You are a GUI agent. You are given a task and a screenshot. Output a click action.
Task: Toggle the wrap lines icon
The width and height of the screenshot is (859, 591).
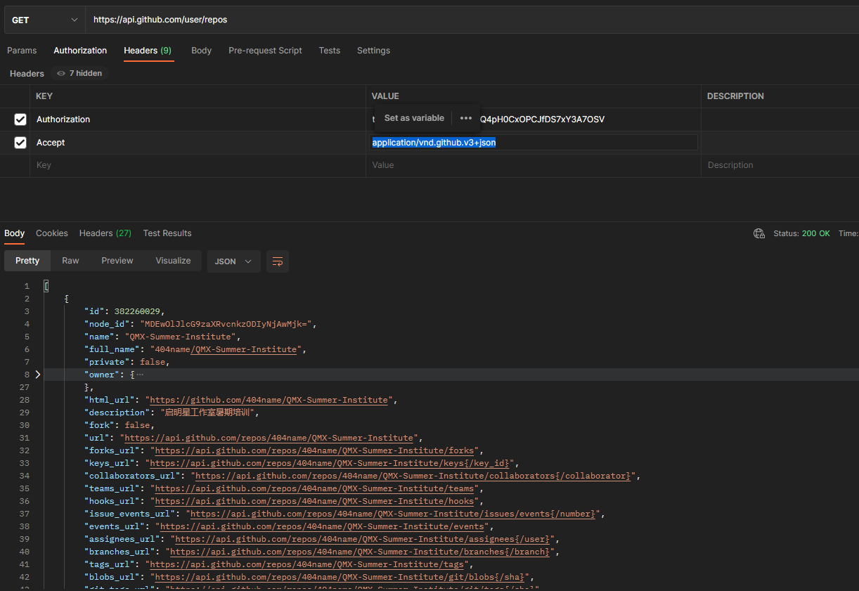coord(278,261)
